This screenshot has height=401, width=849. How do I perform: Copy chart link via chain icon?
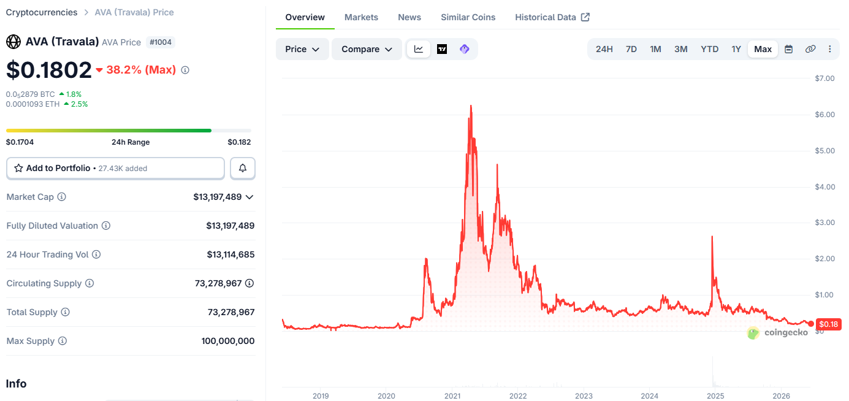pos(810,49)
